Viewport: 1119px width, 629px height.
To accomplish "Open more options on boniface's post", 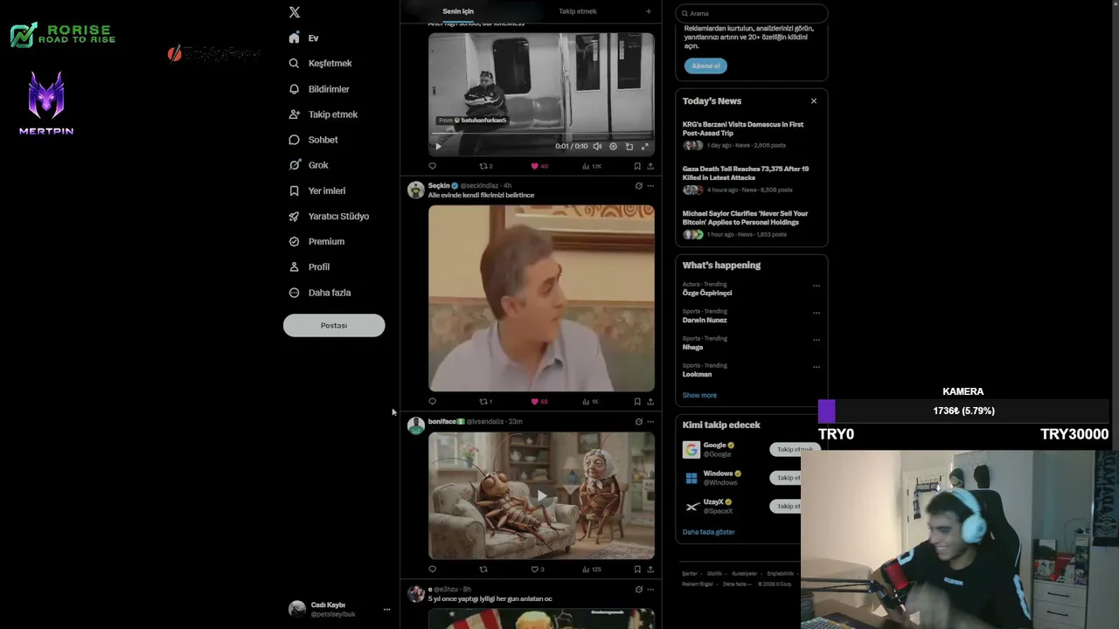I will [650, 421].
